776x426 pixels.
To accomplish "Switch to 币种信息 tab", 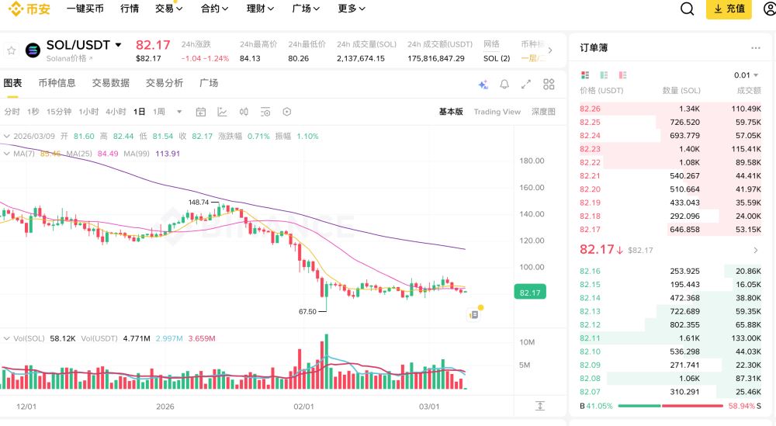I will 57,83.
